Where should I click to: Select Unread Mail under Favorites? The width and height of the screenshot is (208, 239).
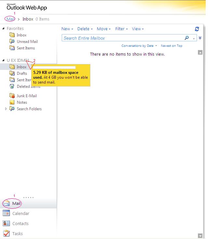coord(27,42)
